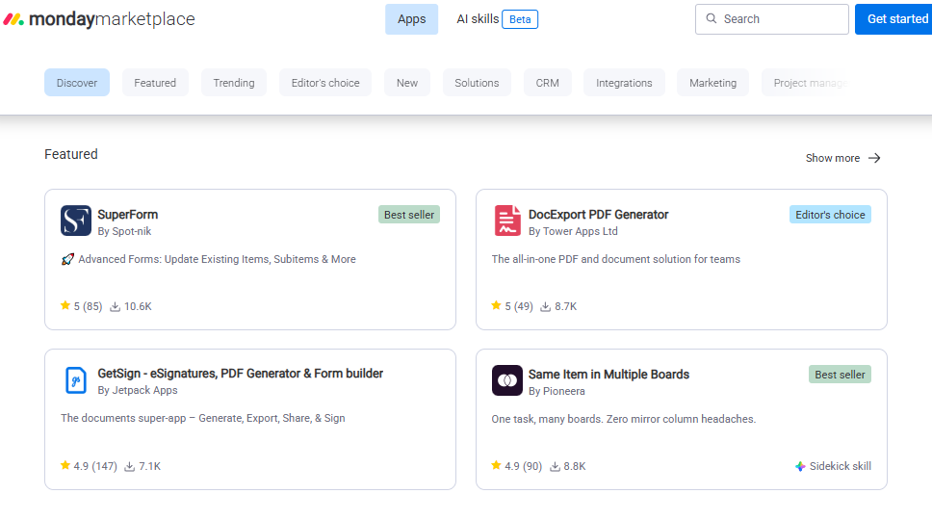Click the Get started button

coord(893,19)
